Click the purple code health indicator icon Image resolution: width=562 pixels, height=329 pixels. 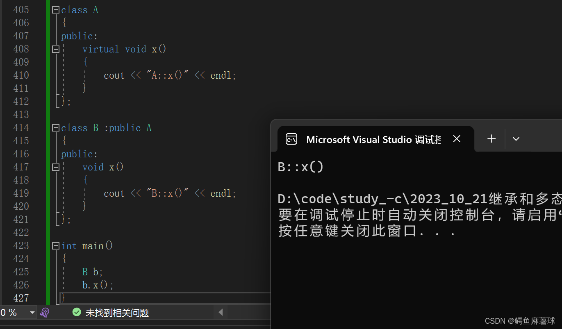(45, 313)
